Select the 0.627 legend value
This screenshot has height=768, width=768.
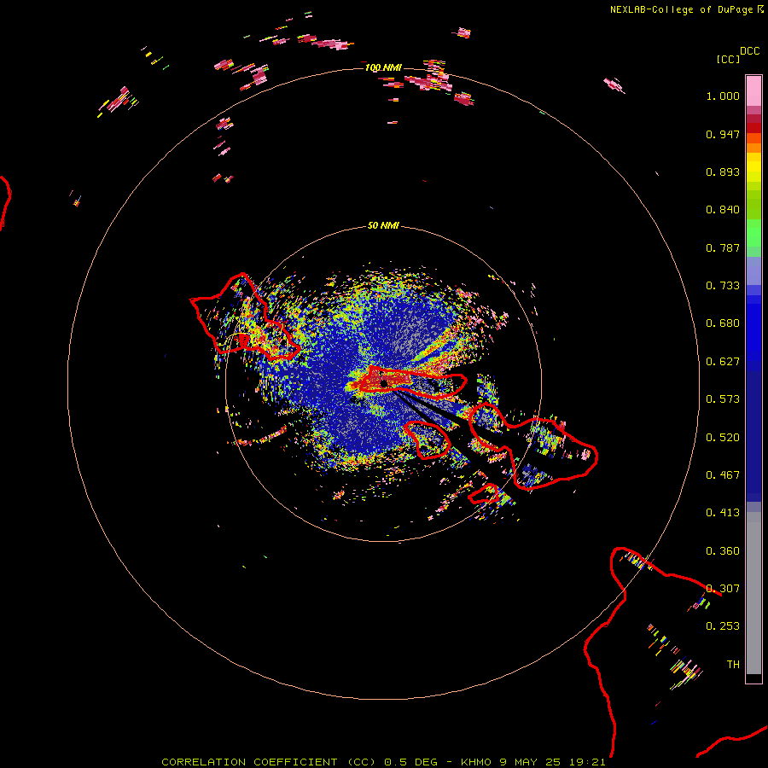[x=723, y=362]
